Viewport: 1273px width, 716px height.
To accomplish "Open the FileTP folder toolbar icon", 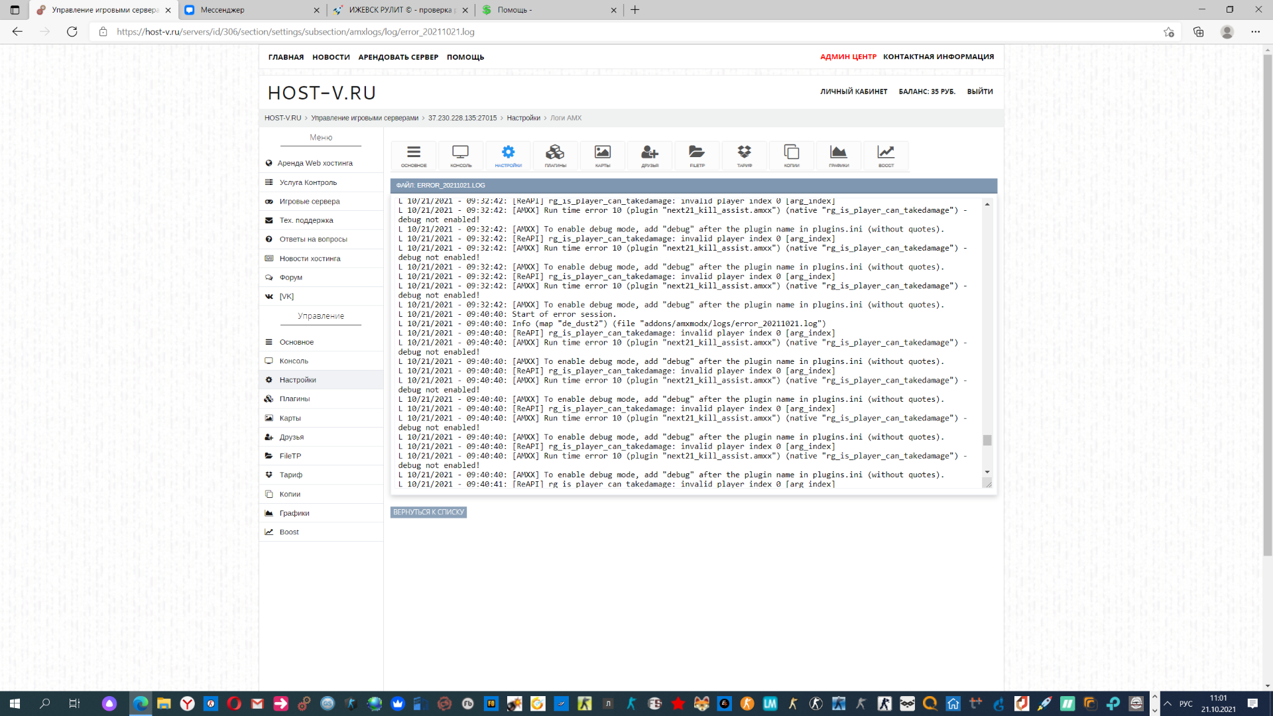I will tap(696, 156).
